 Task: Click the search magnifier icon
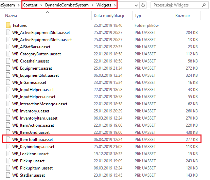coord(203,5)
